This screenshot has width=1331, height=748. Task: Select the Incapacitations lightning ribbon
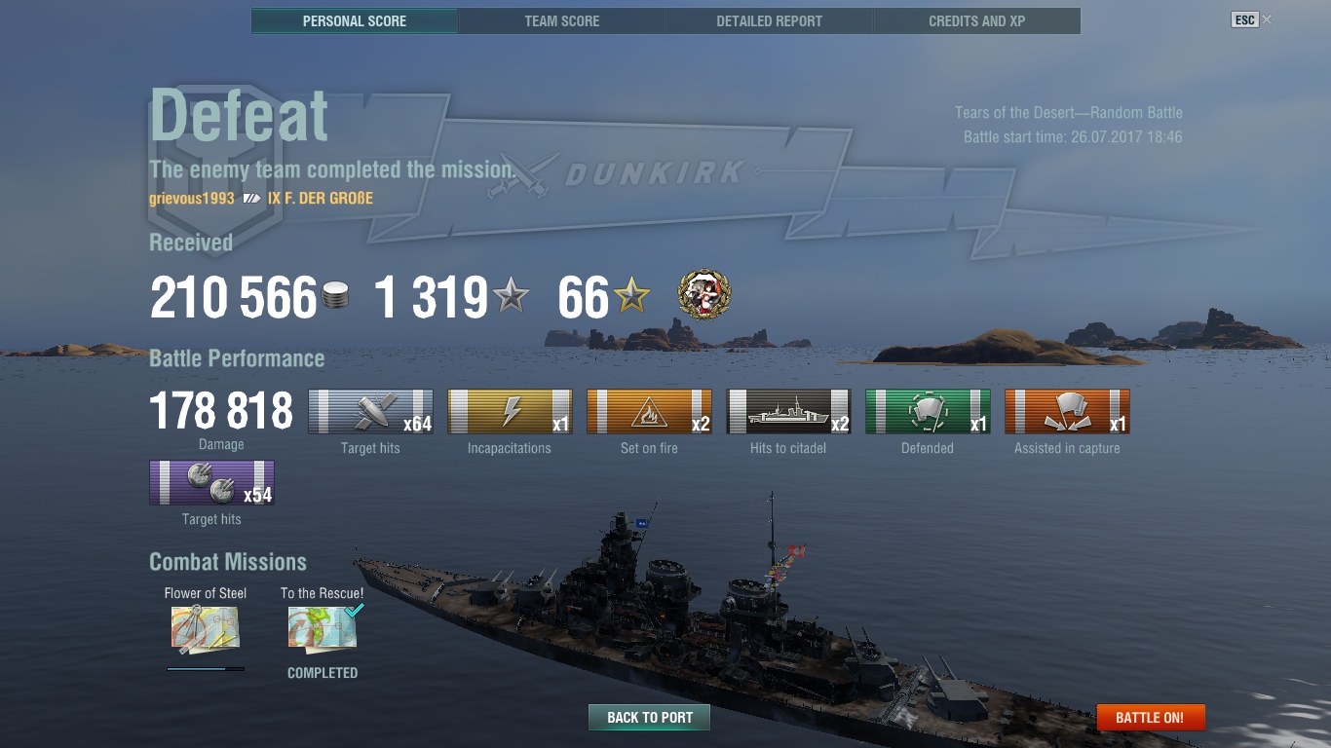pyautogui.click(x=510, y=411)
